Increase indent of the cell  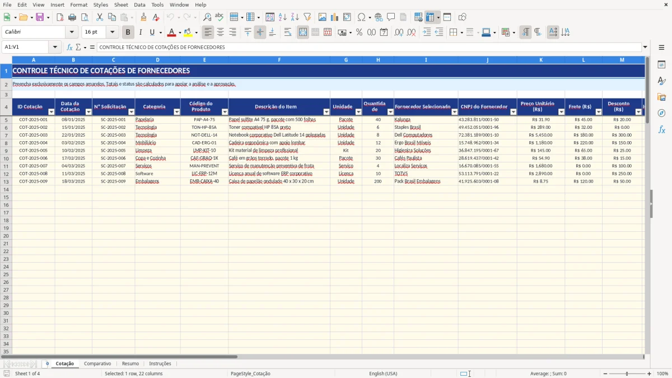click(x=427, y=32)
